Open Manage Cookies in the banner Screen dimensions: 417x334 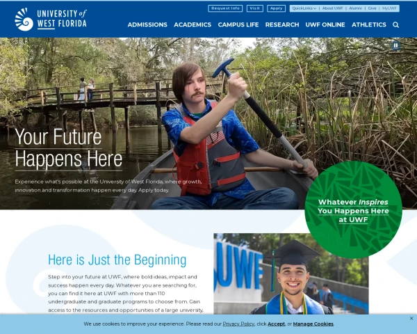click(x=313, y=324)
